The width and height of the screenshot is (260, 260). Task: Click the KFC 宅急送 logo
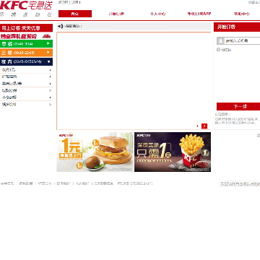(26, 6)
